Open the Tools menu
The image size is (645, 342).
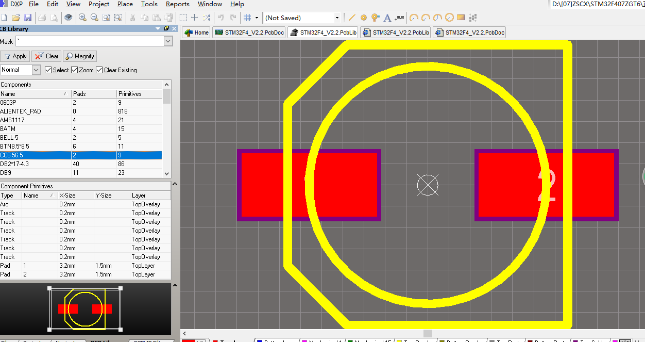point(149,4)
